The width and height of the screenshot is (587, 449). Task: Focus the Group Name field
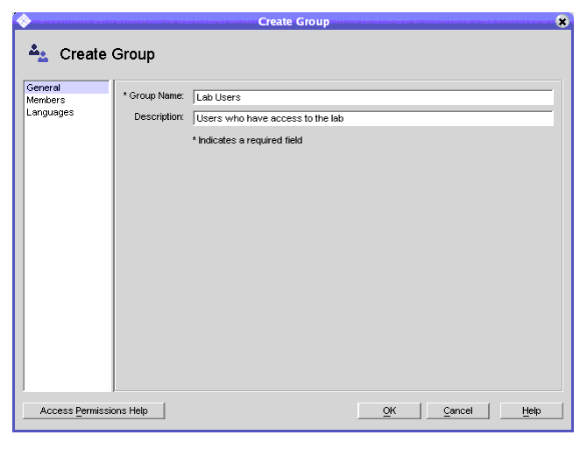(x=373, y=97)
